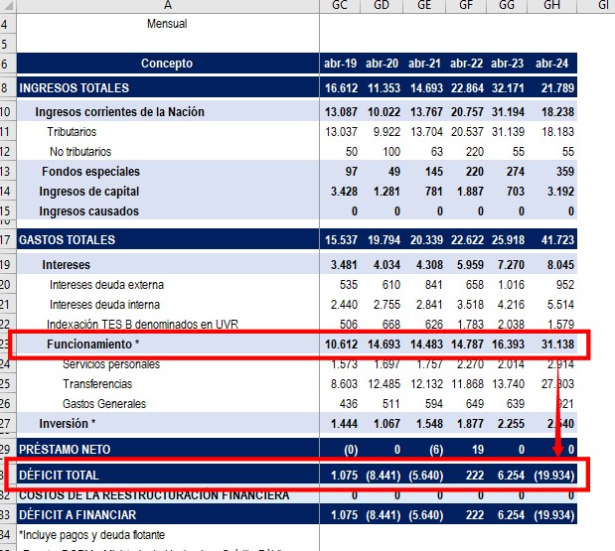The image size is (615, 551).
Task: Click DÉFICIT A FINANCIAR value (8.441)
Action: coord(383,514)
